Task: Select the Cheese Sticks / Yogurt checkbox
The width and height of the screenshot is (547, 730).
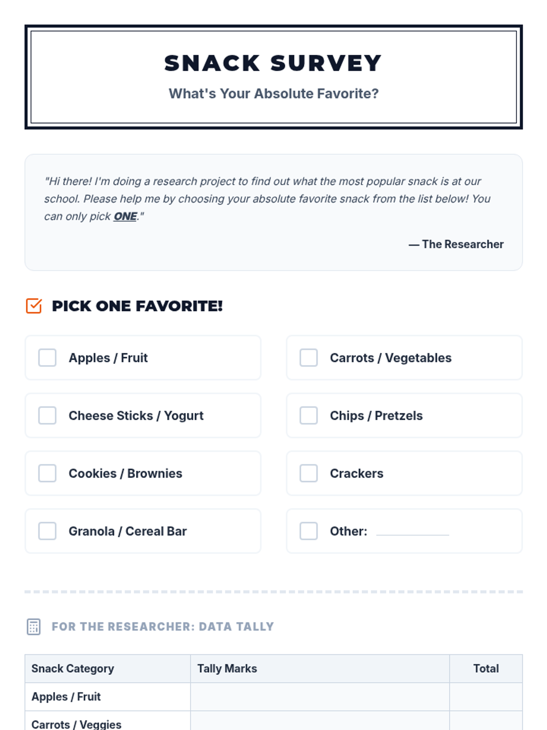Action: [47, 416]
